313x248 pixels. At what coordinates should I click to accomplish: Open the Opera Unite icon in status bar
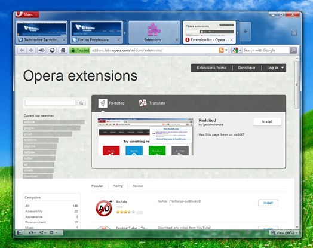pyautogui.click(x=42, y=232)
